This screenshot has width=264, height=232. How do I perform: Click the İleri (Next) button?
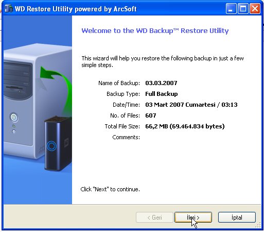point(193,218)
